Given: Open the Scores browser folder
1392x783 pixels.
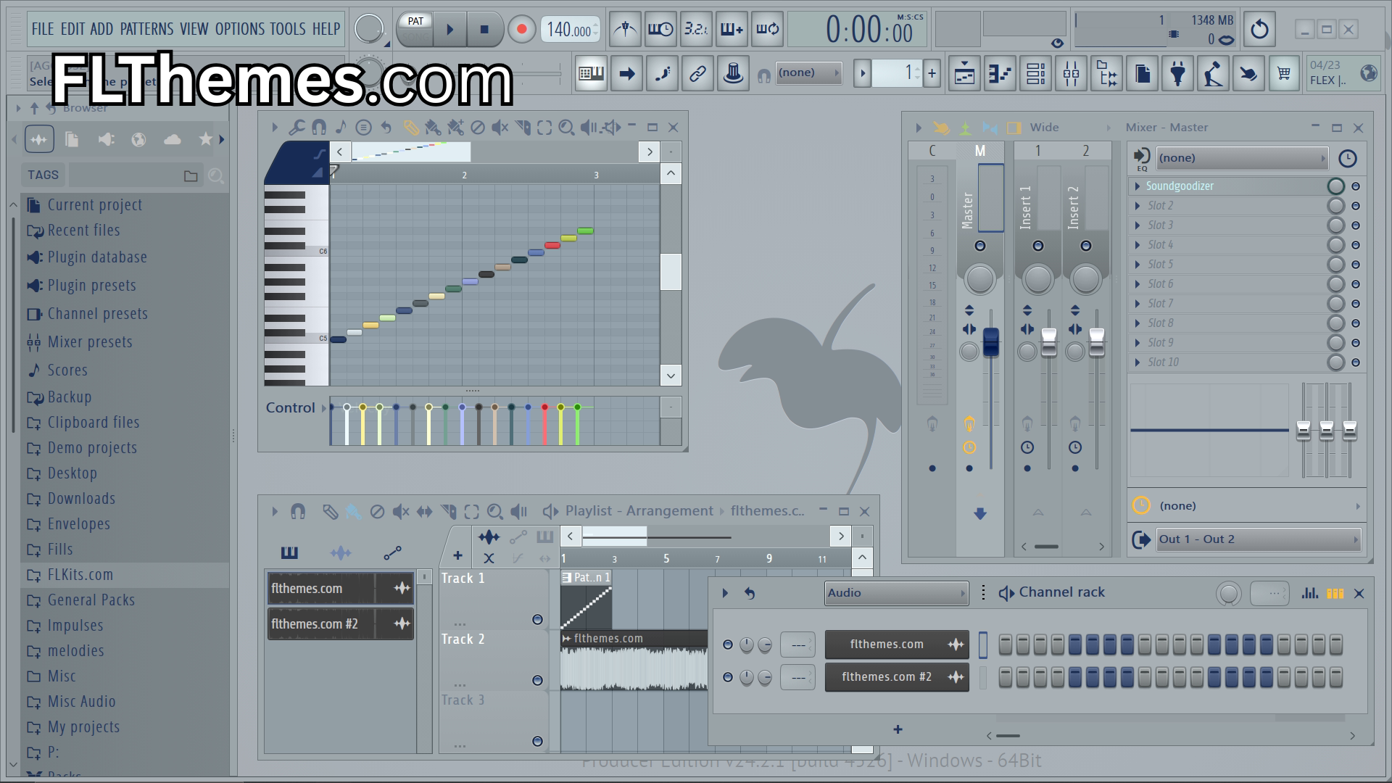Looking at the screenshot, I should pos(67,370).
